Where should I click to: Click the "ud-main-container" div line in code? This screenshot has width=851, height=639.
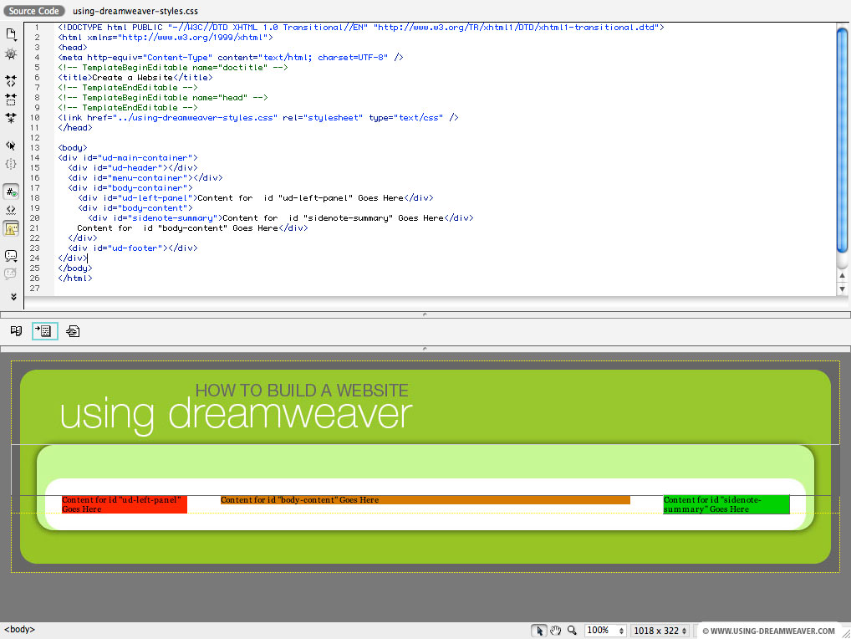tap(128, 158)
